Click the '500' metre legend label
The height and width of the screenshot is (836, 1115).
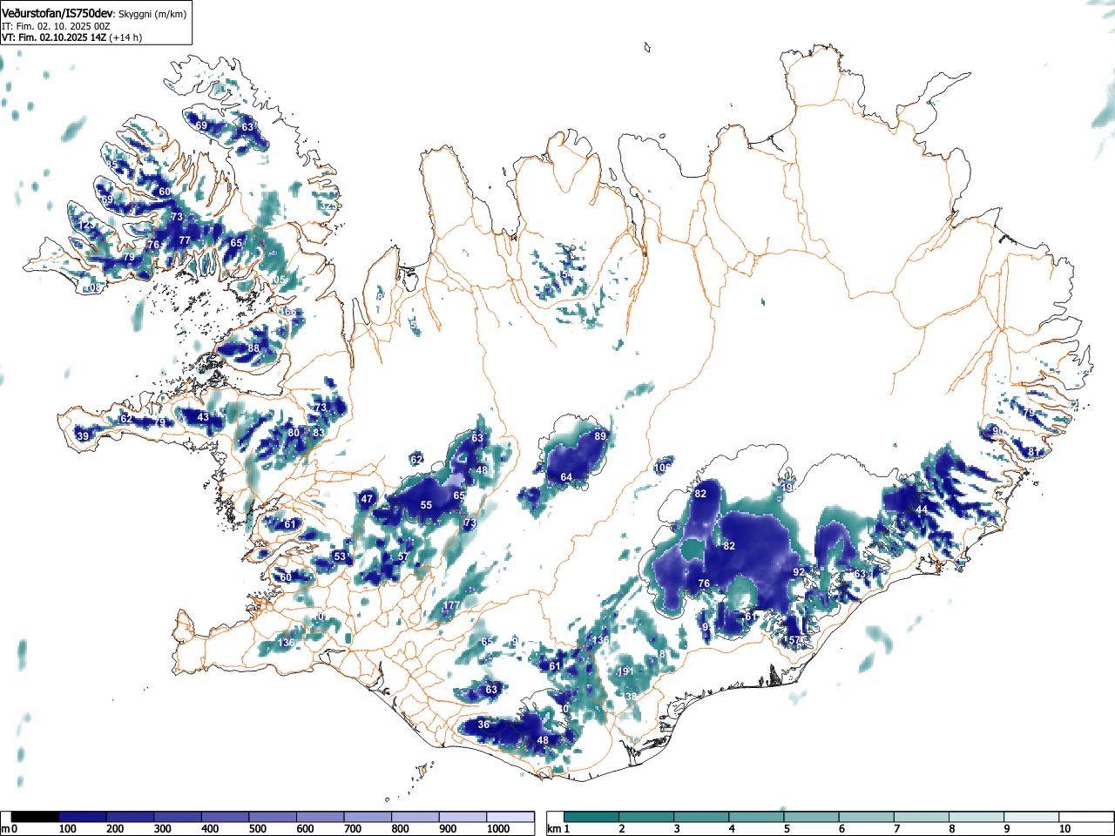click(258, 829)
